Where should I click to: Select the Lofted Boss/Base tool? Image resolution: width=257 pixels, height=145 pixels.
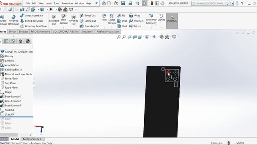tap(32, 21)
